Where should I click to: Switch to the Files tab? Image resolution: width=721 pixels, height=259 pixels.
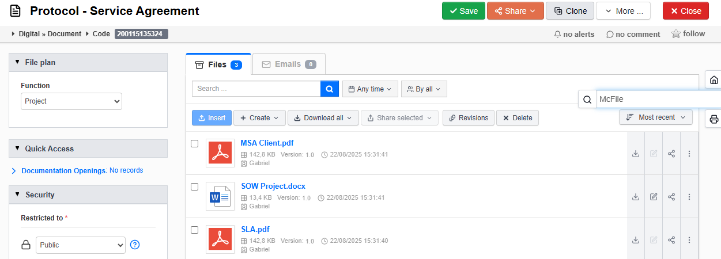pyautogui.click(x=218, y=64)
